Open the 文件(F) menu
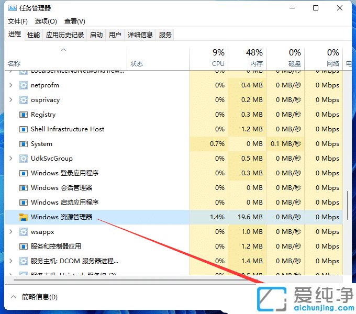This screenshot has width=356, height=314. 18,21
